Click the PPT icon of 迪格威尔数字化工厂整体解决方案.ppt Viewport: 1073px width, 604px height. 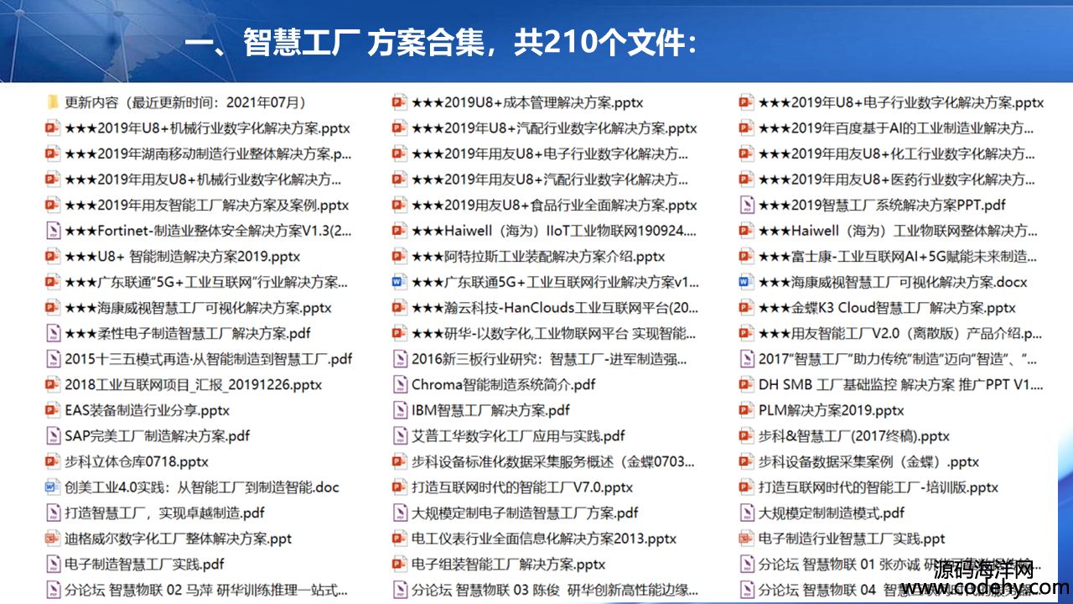click(x=53, y=539)
